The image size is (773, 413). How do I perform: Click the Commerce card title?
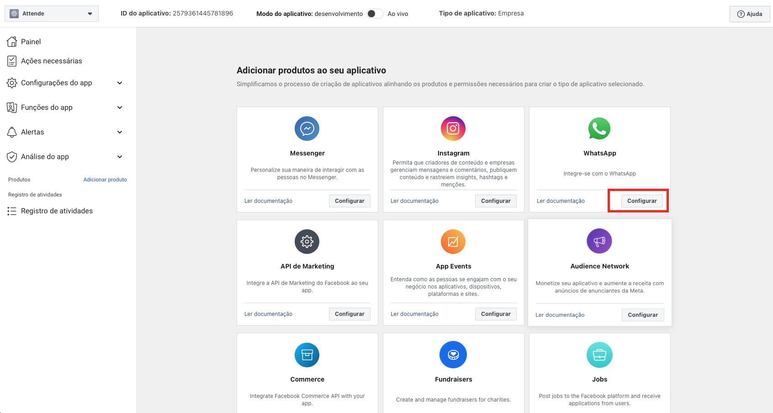point(307,379)
